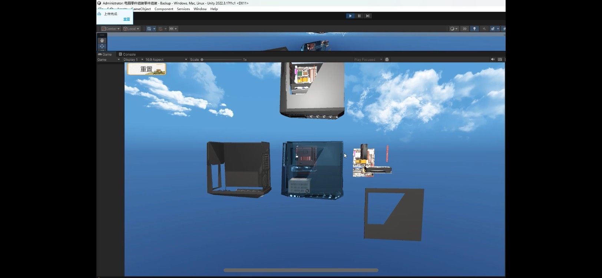Toggle the grid snapping icon
Image resolution: width=602 pixels, height=278 pixels.
click(x=149, y=29)
